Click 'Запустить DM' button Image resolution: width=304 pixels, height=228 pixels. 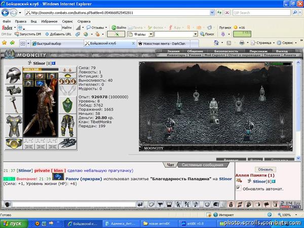[28, 34]
